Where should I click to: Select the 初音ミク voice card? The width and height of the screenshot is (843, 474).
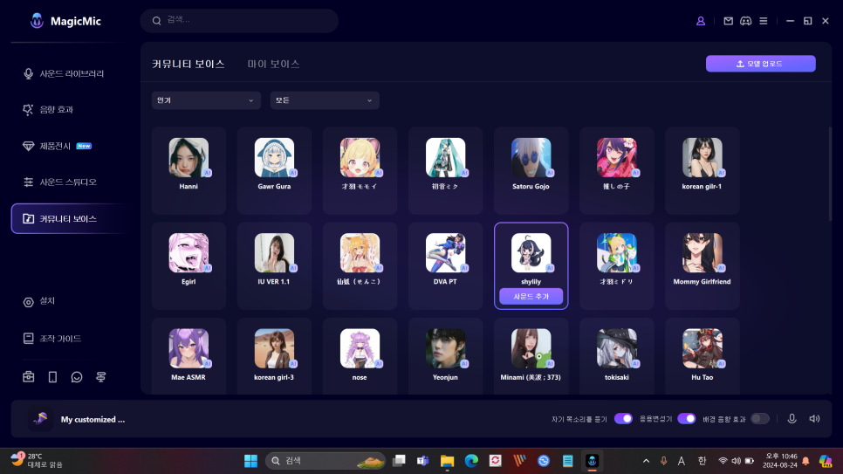click(446, 170)
